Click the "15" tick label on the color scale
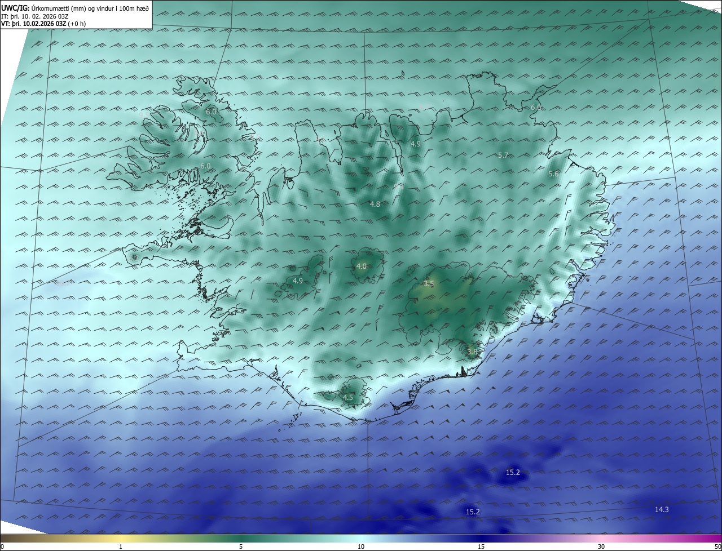The image size is (722, 551). (481, 546)
